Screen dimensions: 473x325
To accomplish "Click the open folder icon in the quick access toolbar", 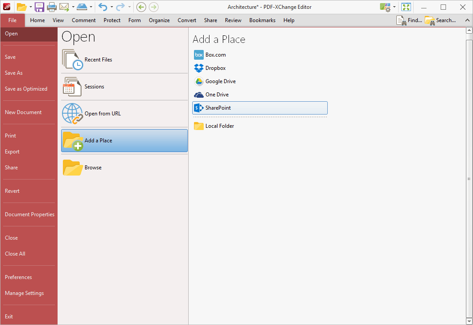I will pyautogui.click(x=21, y=7).
